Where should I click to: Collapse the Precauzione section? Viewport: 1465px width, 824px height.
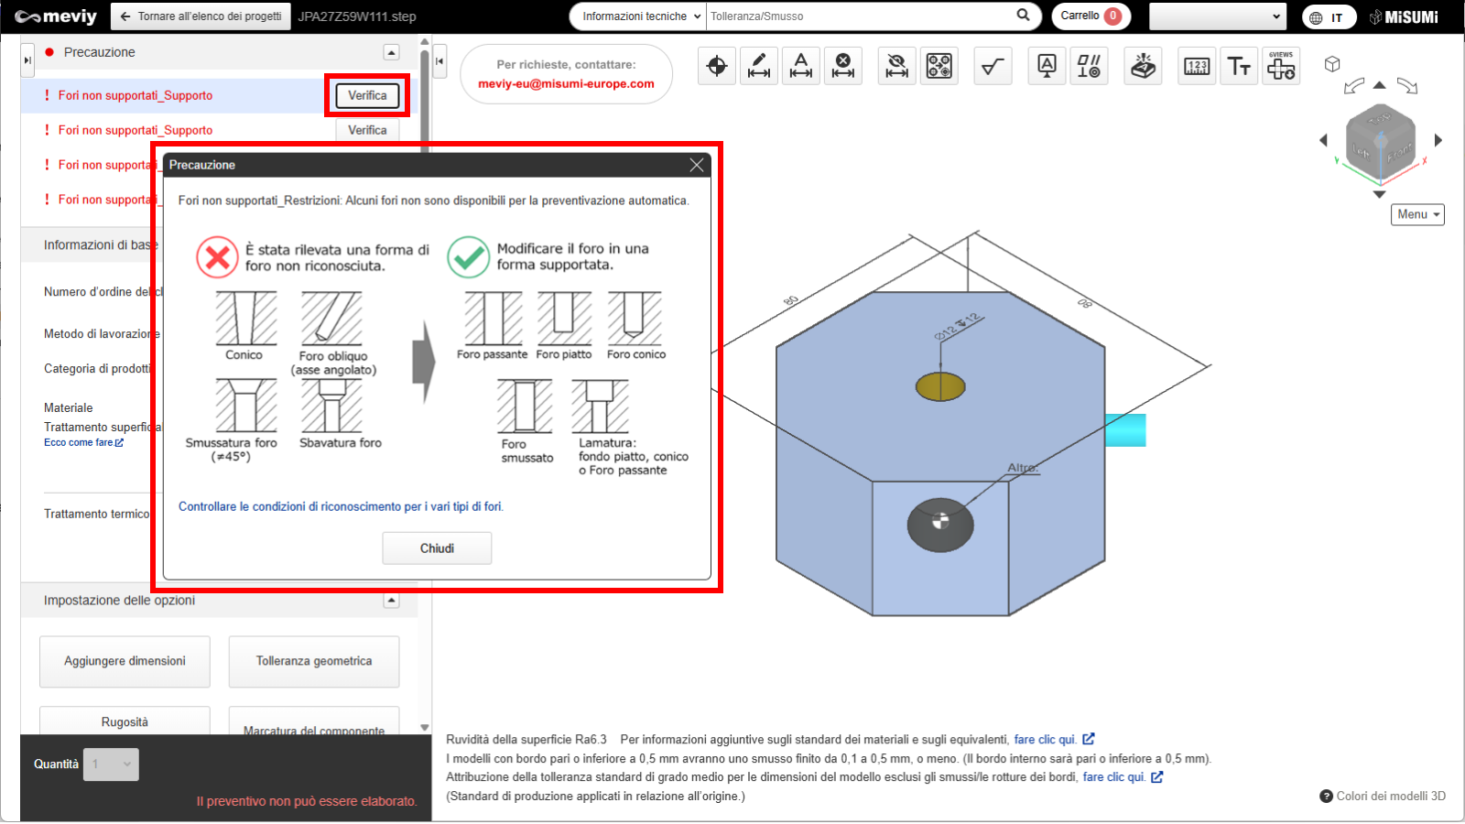391,53
